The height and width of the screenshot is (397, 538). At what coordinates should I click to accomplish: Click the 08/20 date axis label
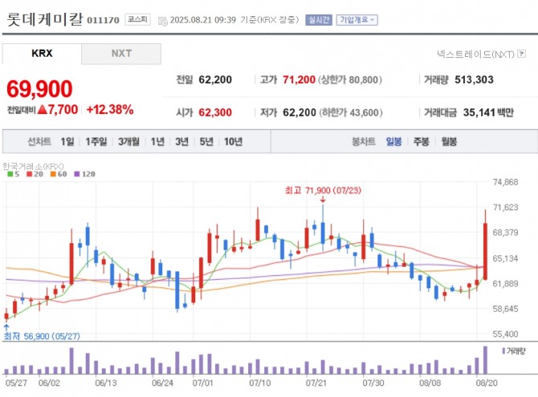coord(486,383)
